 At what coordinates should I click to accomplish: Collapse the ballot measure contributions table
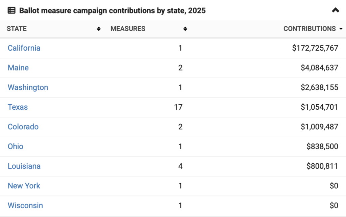coord(335,10)
